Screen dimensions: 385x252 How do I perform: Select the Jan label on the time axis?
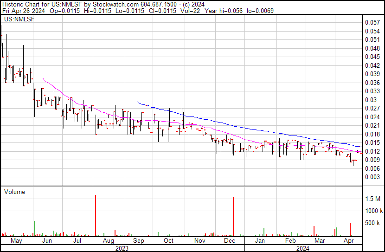[x=260, y=241]
